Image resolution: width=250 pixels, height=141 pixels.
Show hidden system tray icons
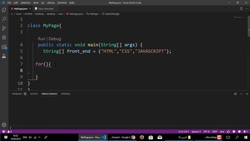pyautogui.click(x=39, y=137)
